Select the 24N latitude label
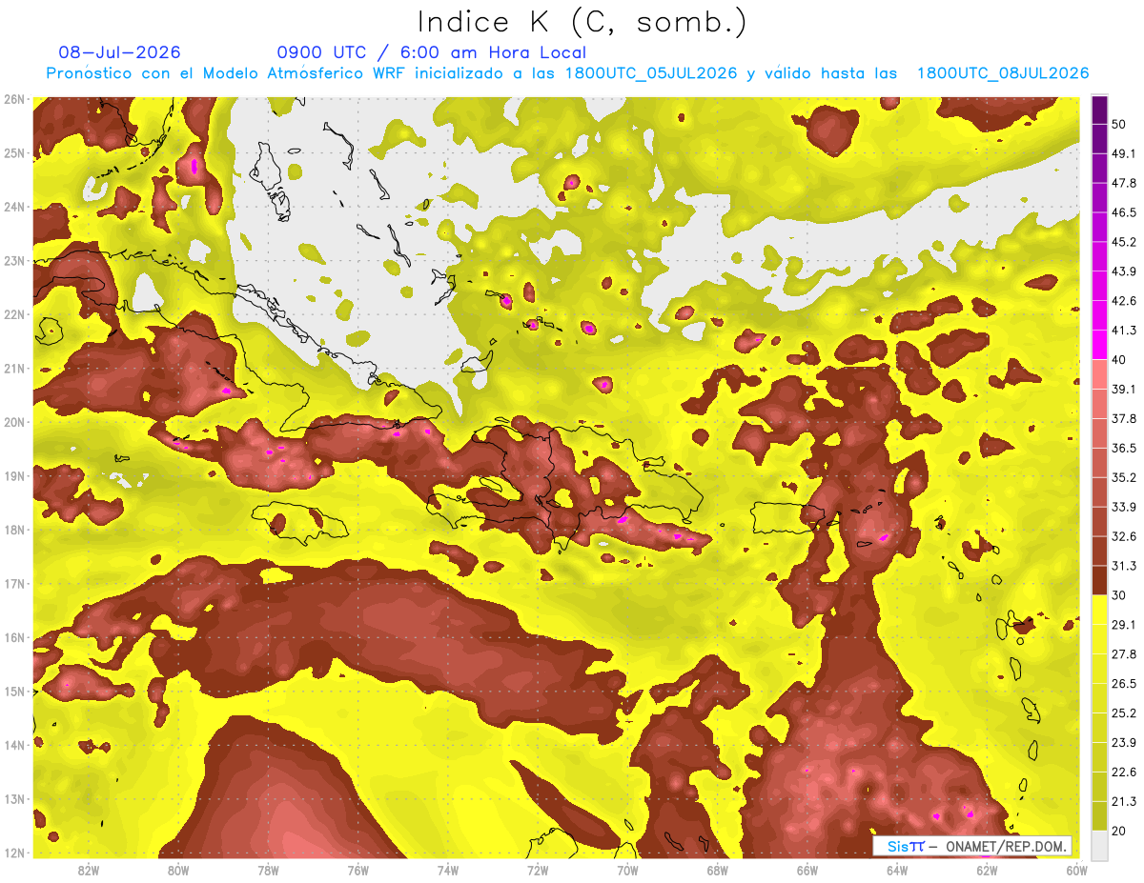The image size is (1144, 883). click(14, 207)
